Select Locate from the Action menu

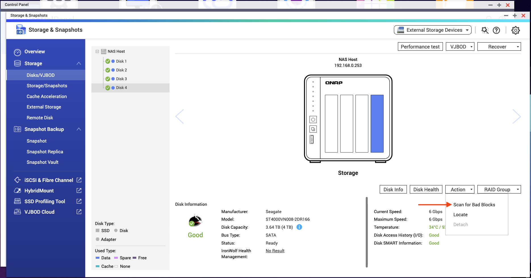460,215
